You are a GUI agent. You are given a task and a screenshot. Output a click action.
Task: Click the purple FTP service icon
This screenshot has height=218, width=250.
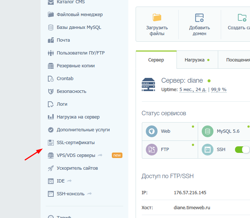(152, 150)
